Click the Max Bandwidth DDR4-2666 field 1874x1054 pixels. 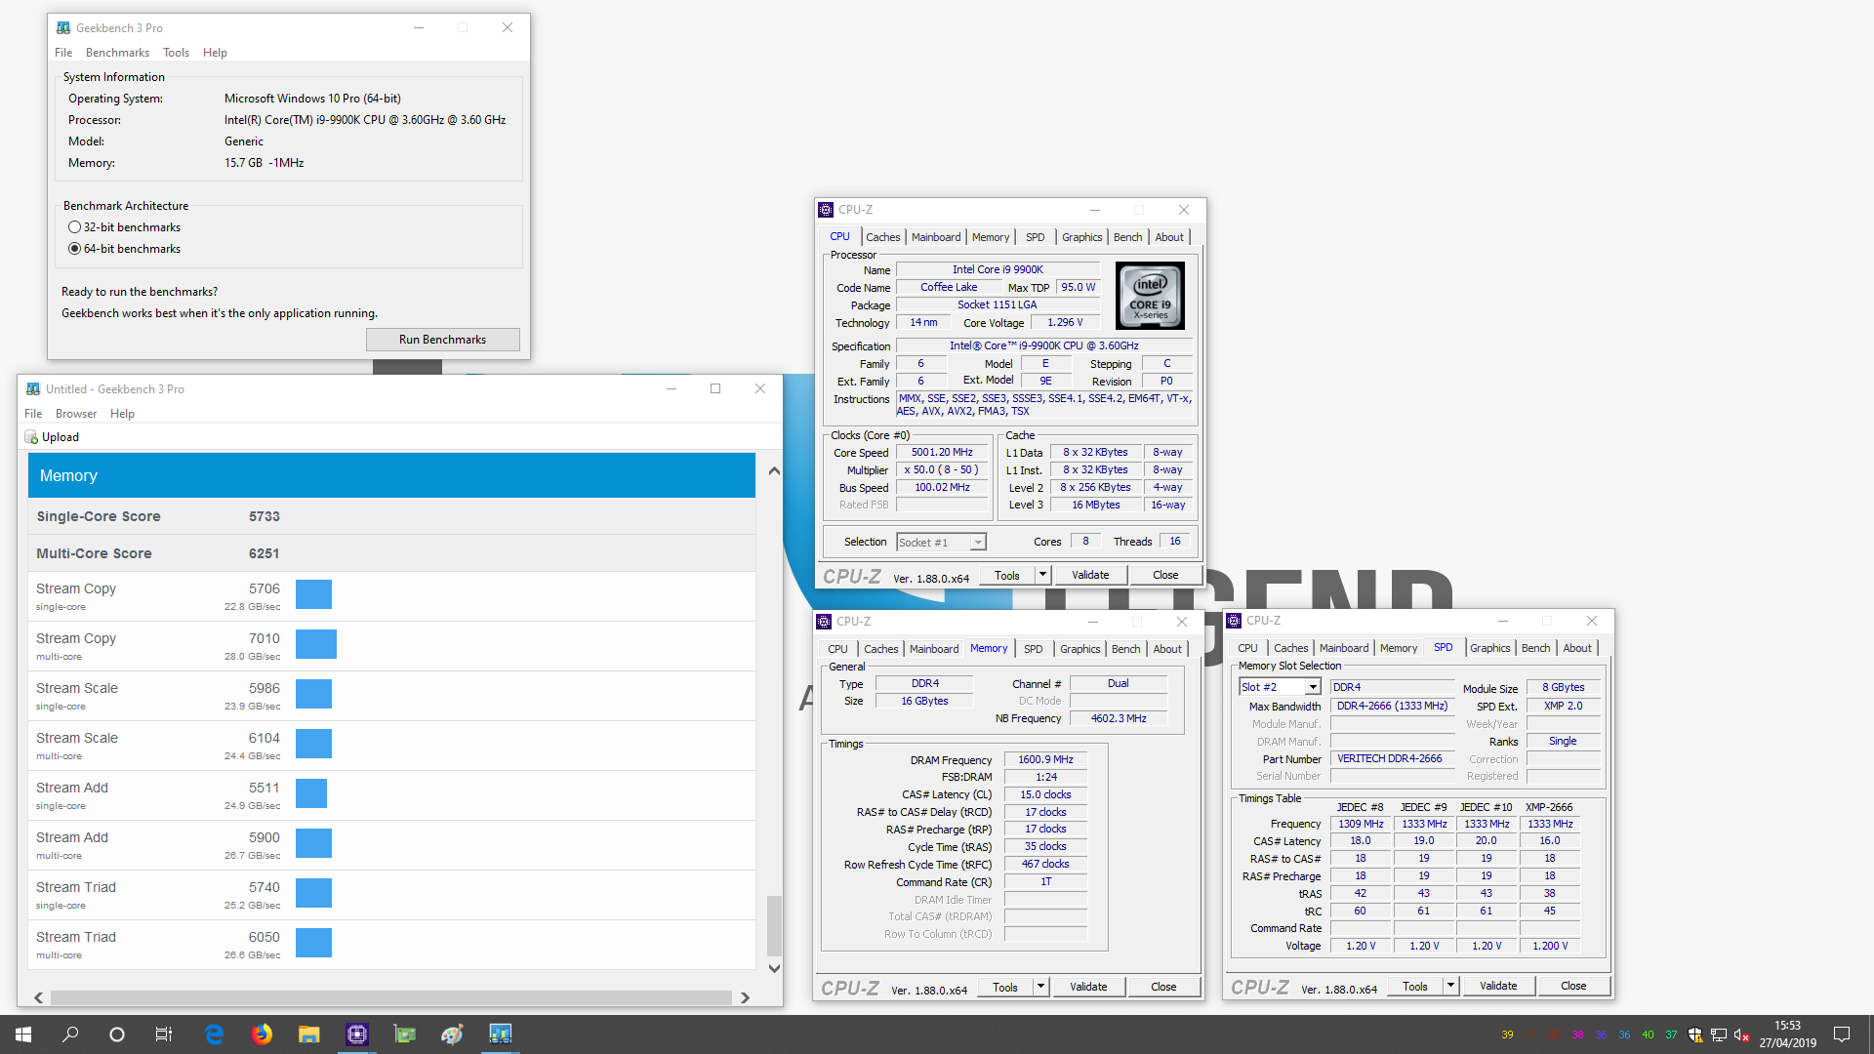[x=1391, y=706]
